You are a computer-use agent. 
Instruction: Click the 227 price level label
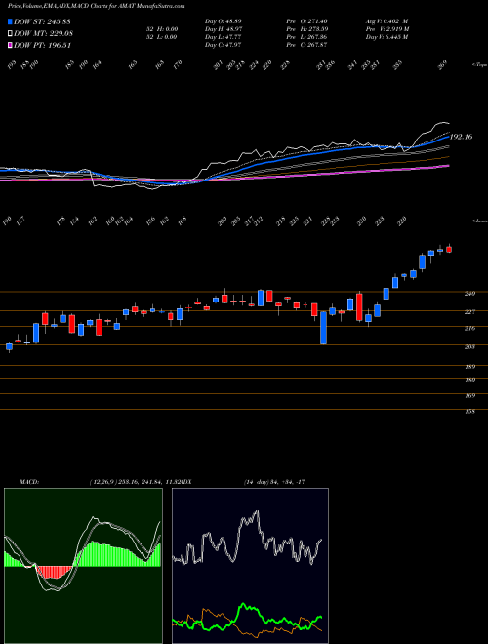469,312
